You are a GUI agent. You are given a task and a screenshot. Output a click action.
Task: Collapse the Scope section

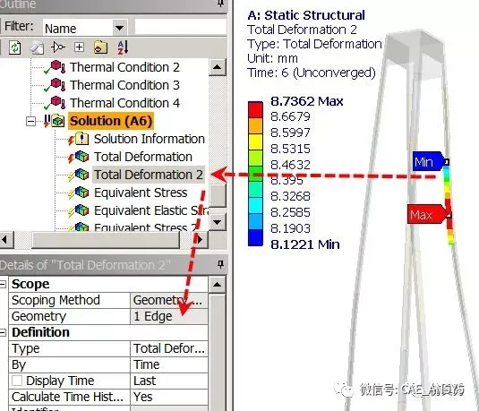point(3,284)
